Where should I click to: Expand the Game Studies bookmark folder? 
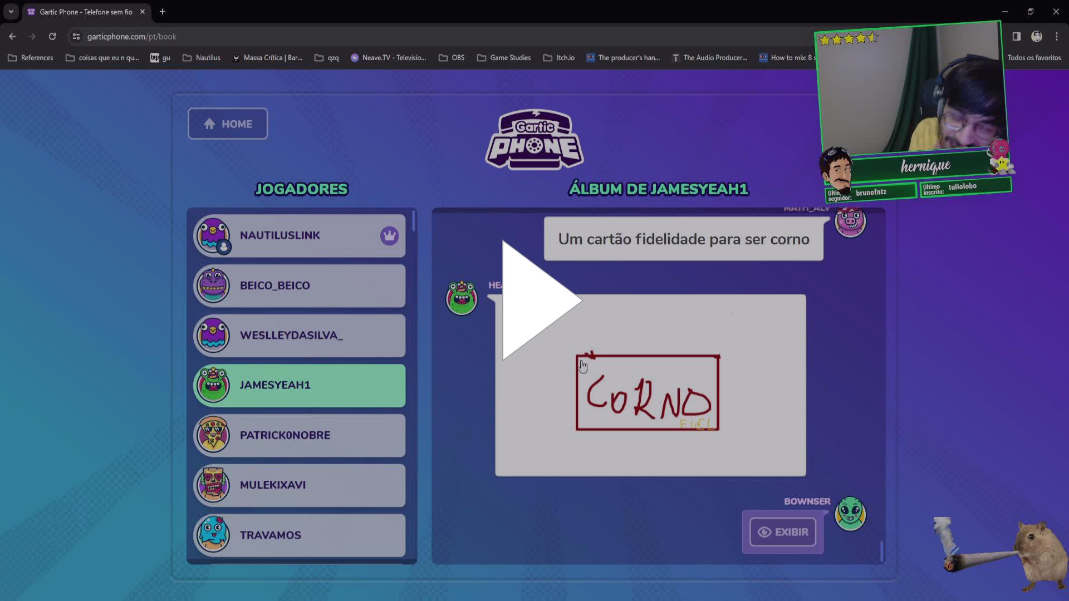coord(504,57)
